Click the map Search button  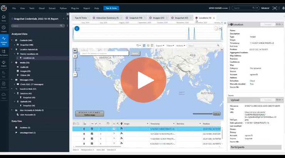135,53
